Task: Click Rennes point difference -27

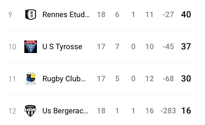Action: tap(168, 15)
